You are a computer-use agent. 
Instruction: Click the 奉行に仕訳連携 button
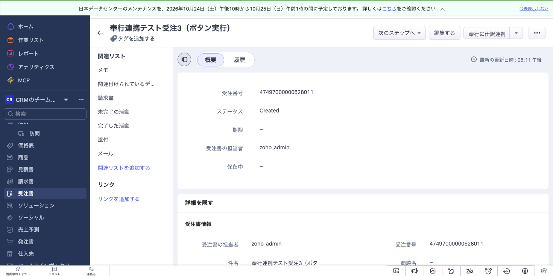pos(487,33)
